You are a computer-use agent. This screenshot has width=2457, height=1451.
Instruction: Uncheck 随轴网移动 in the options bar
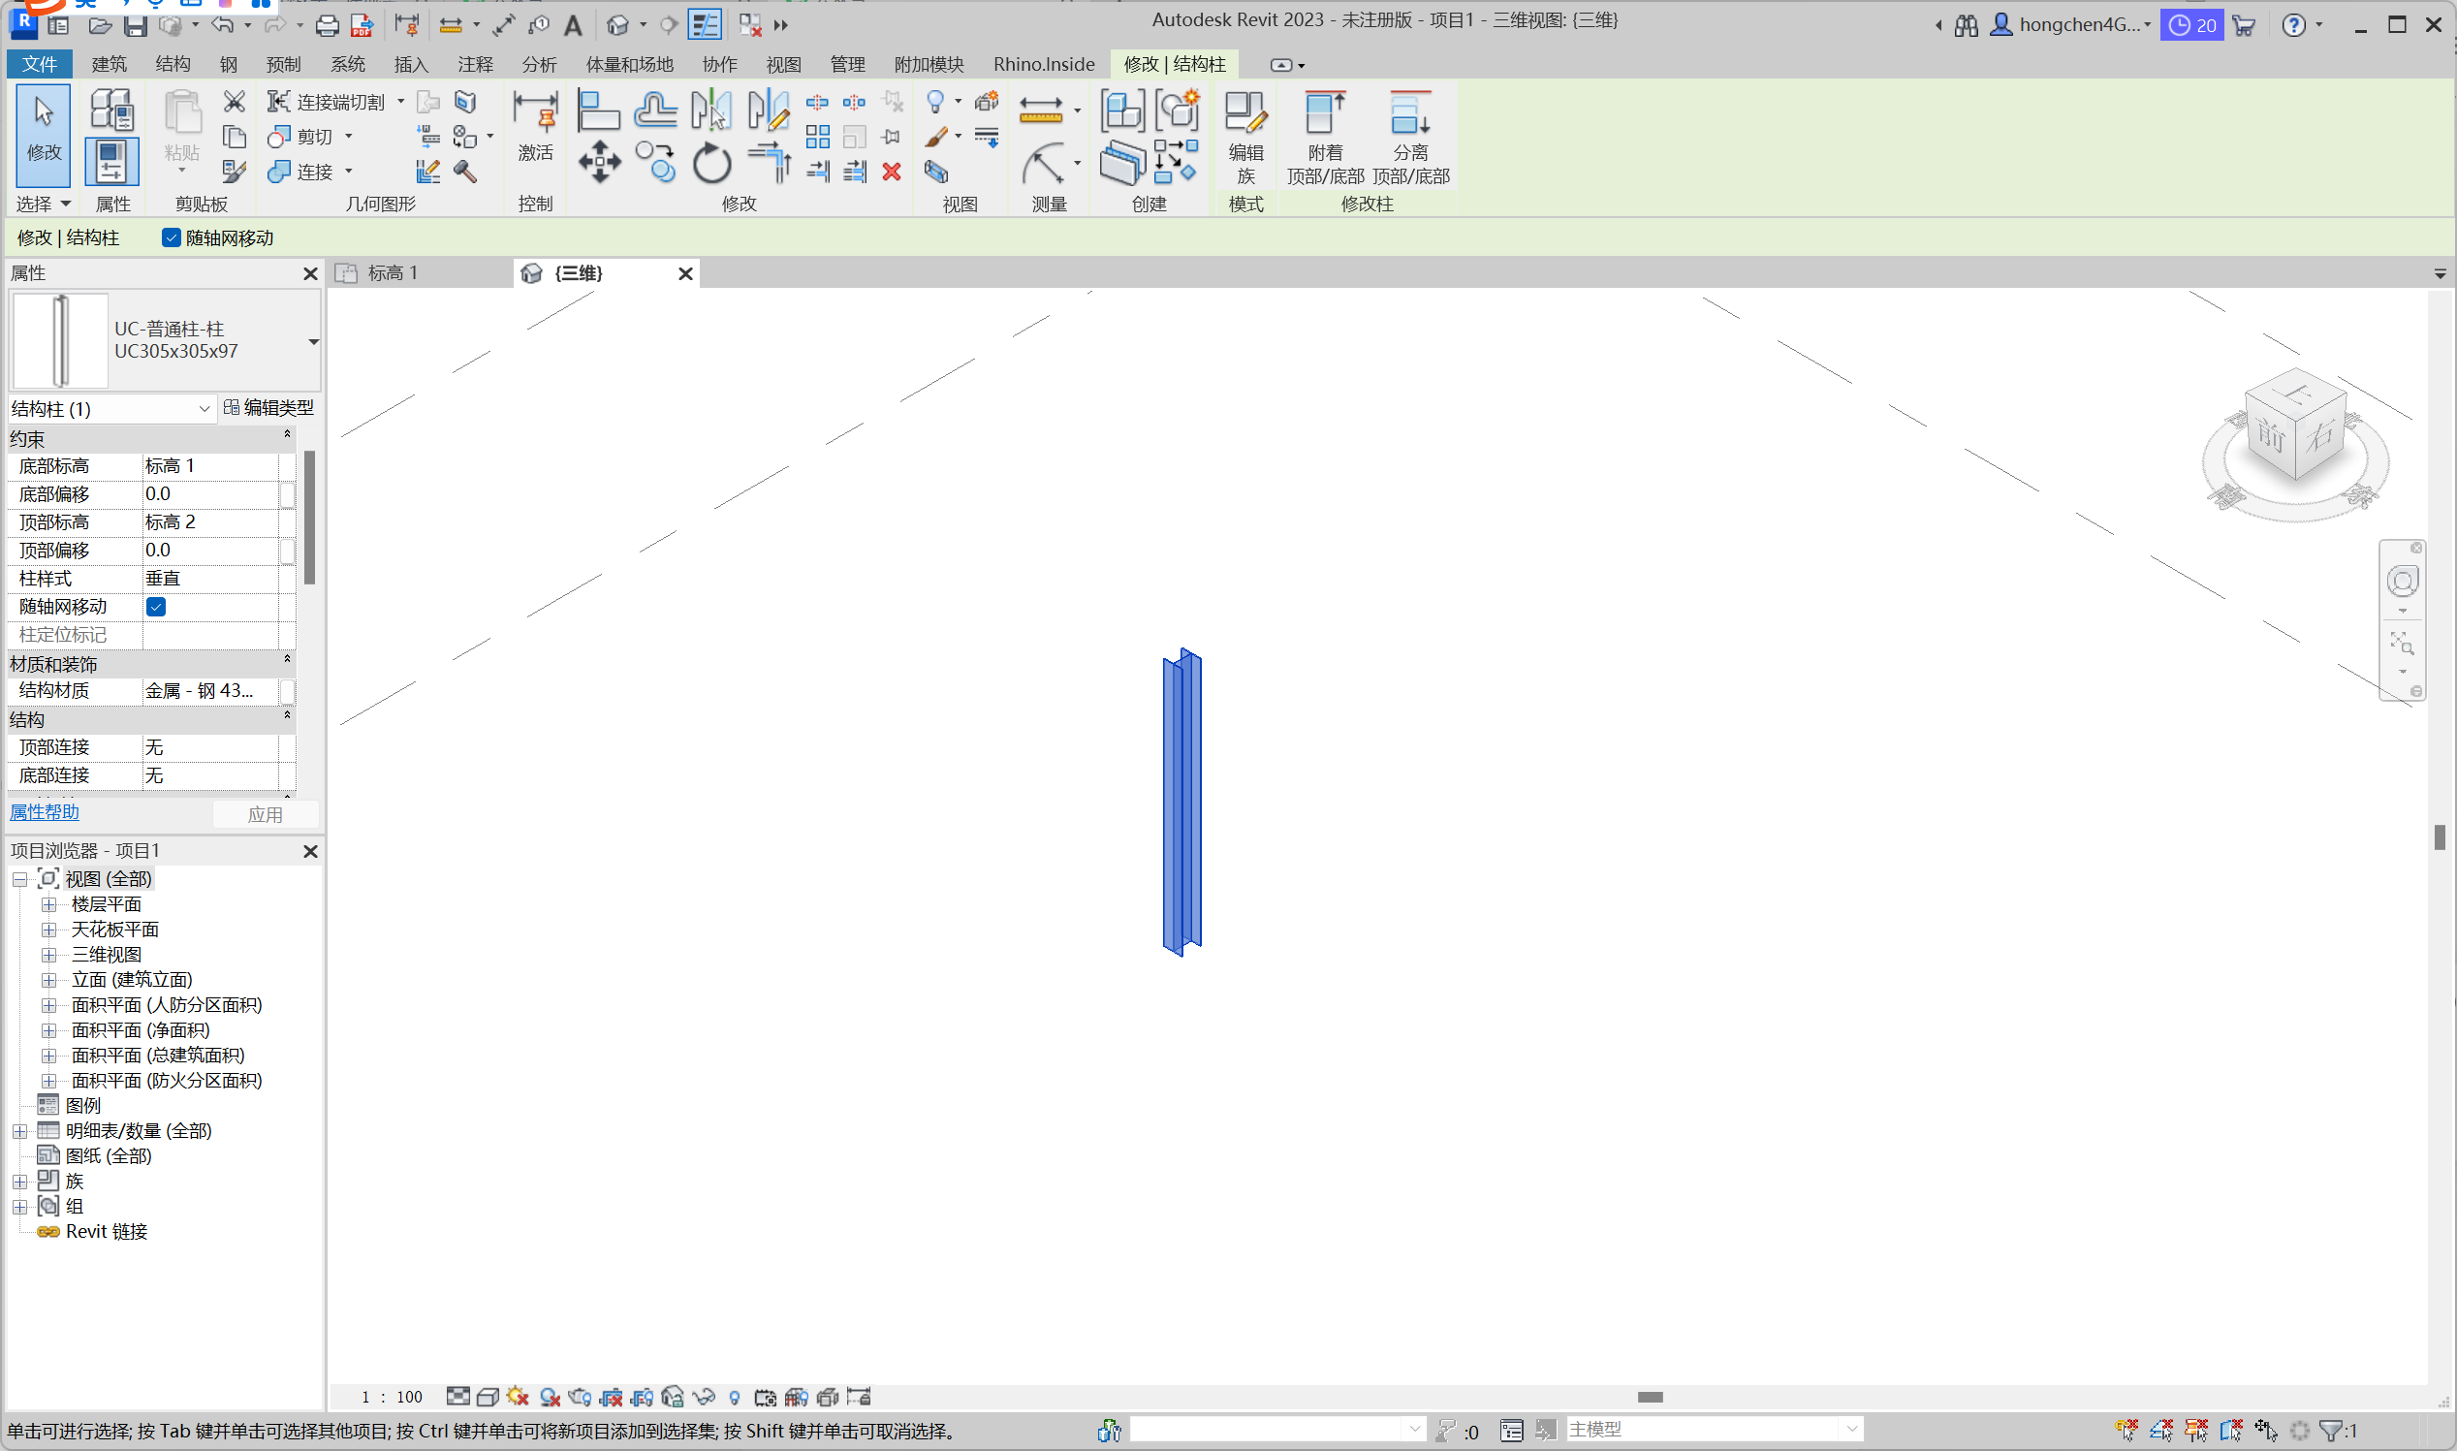172,237
